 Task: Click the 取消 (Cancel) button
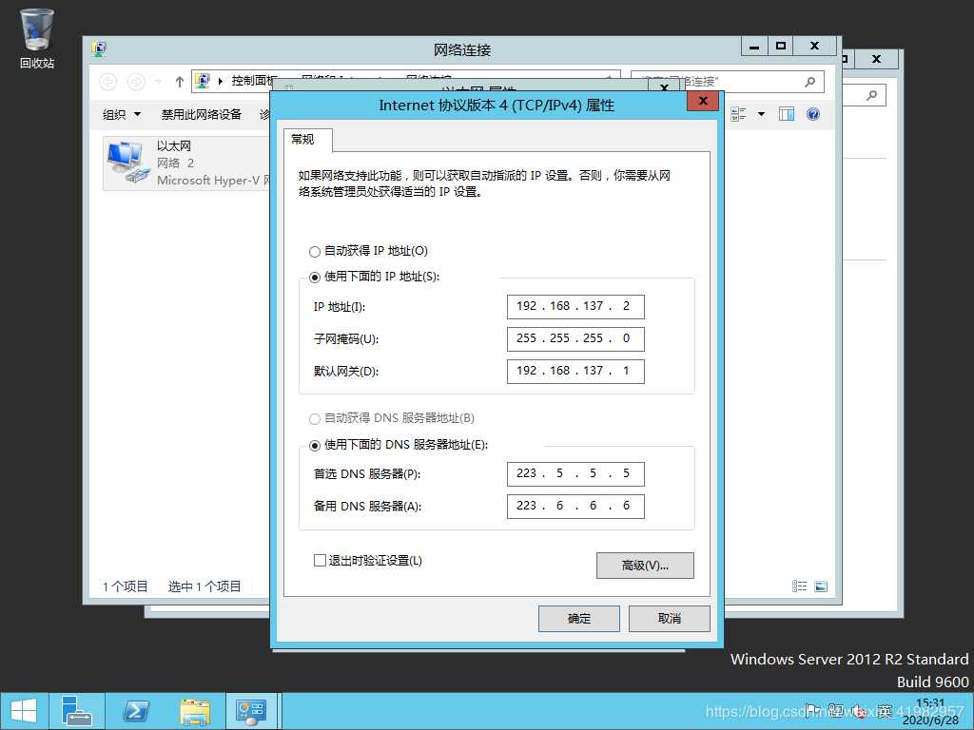click(669, 618)
